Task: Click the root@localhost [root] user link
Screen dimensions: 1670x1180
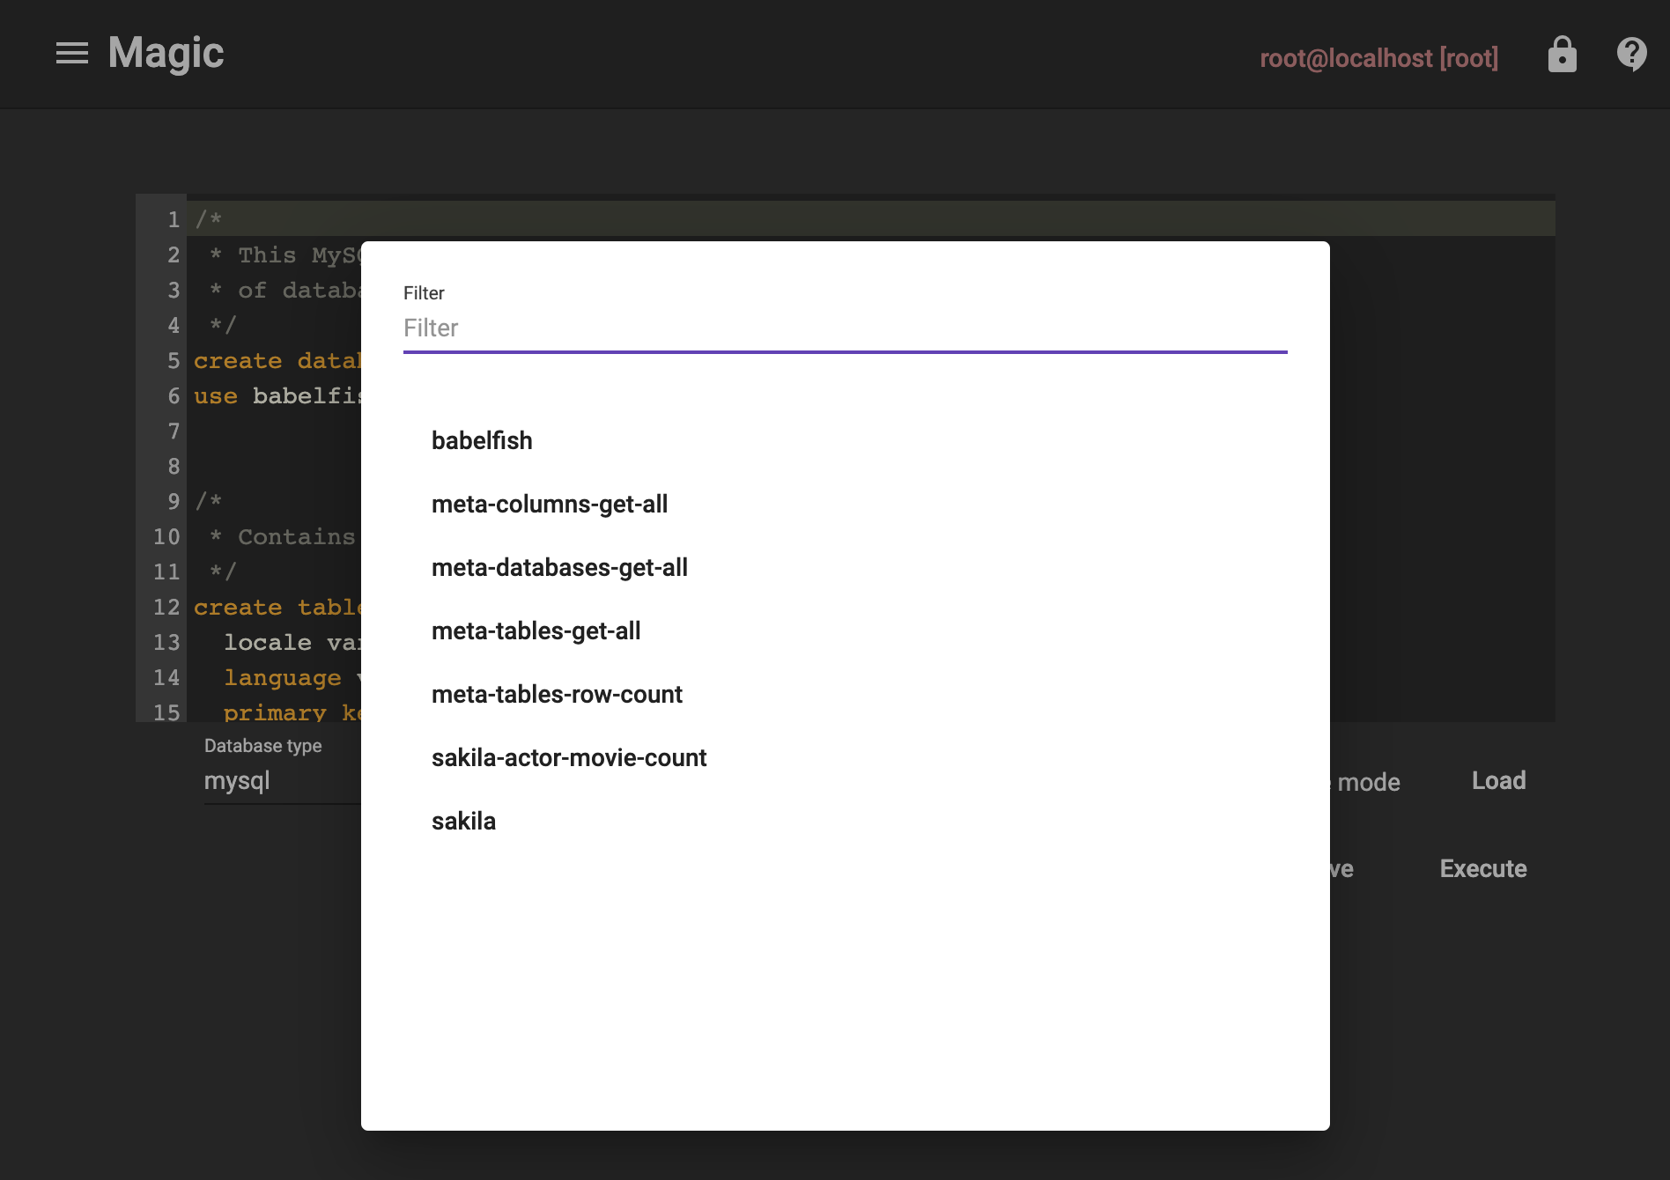Action: (x=1378, y=58)
